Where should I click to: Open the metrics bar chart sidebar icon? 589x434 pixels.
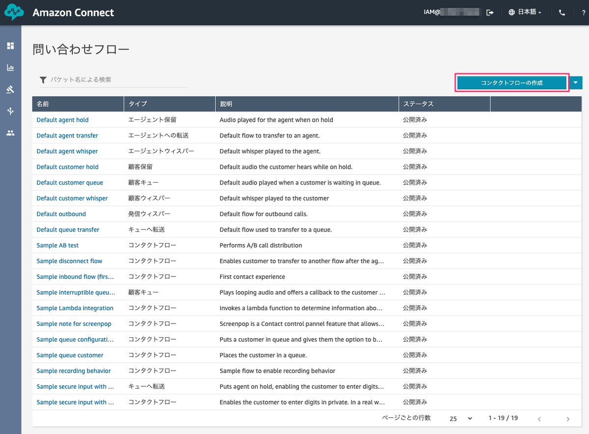pyautogui.click(x=10, y=68)
